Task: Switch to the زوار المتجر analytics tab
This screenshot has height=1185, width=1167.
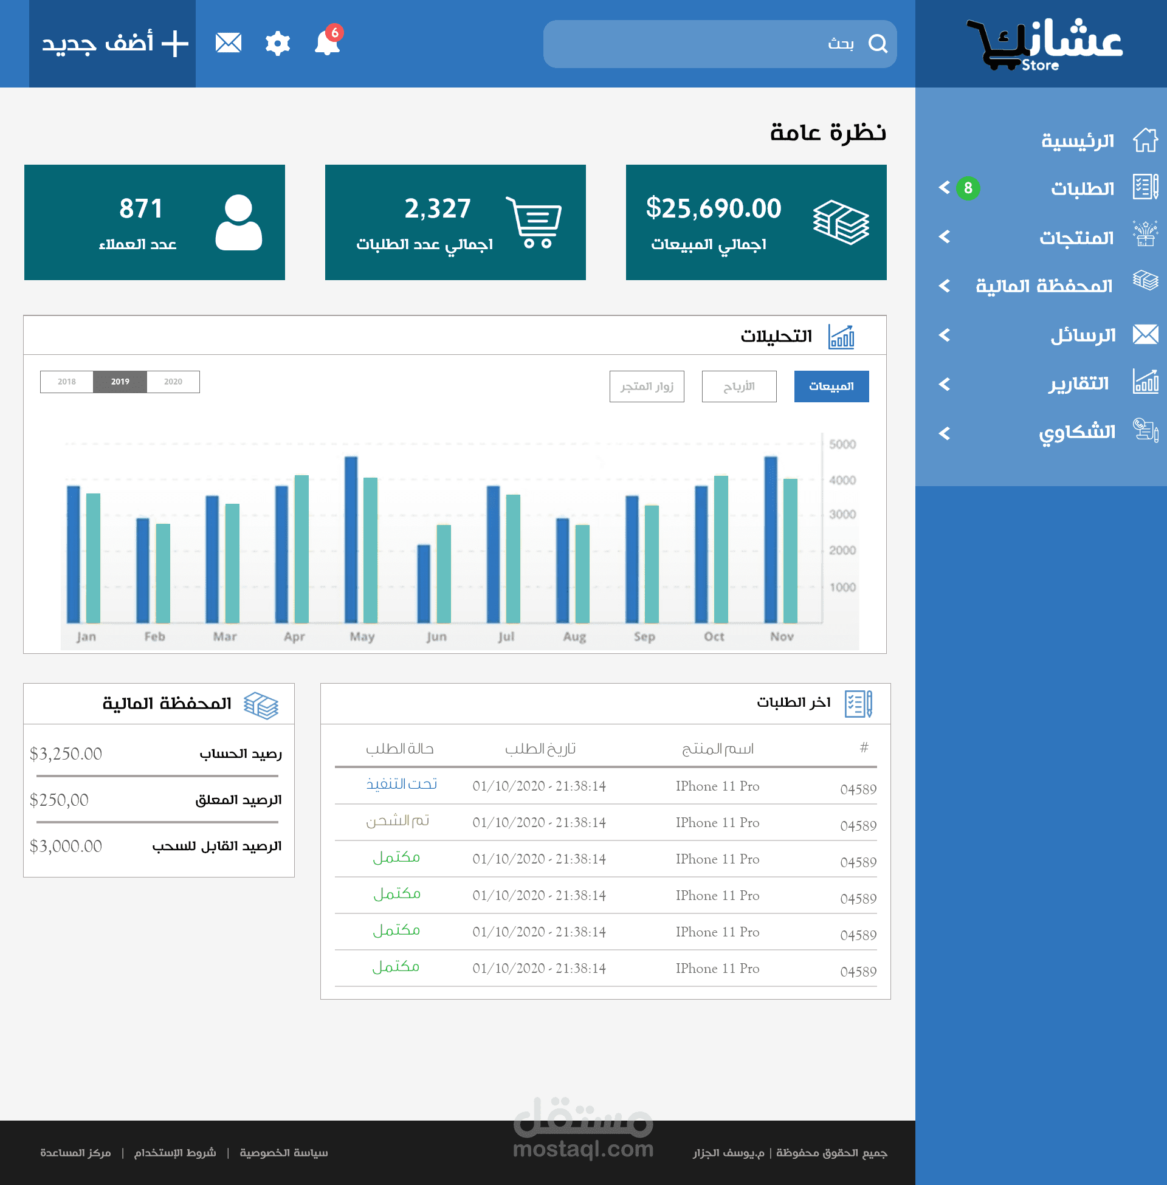Action: (647, 386)
